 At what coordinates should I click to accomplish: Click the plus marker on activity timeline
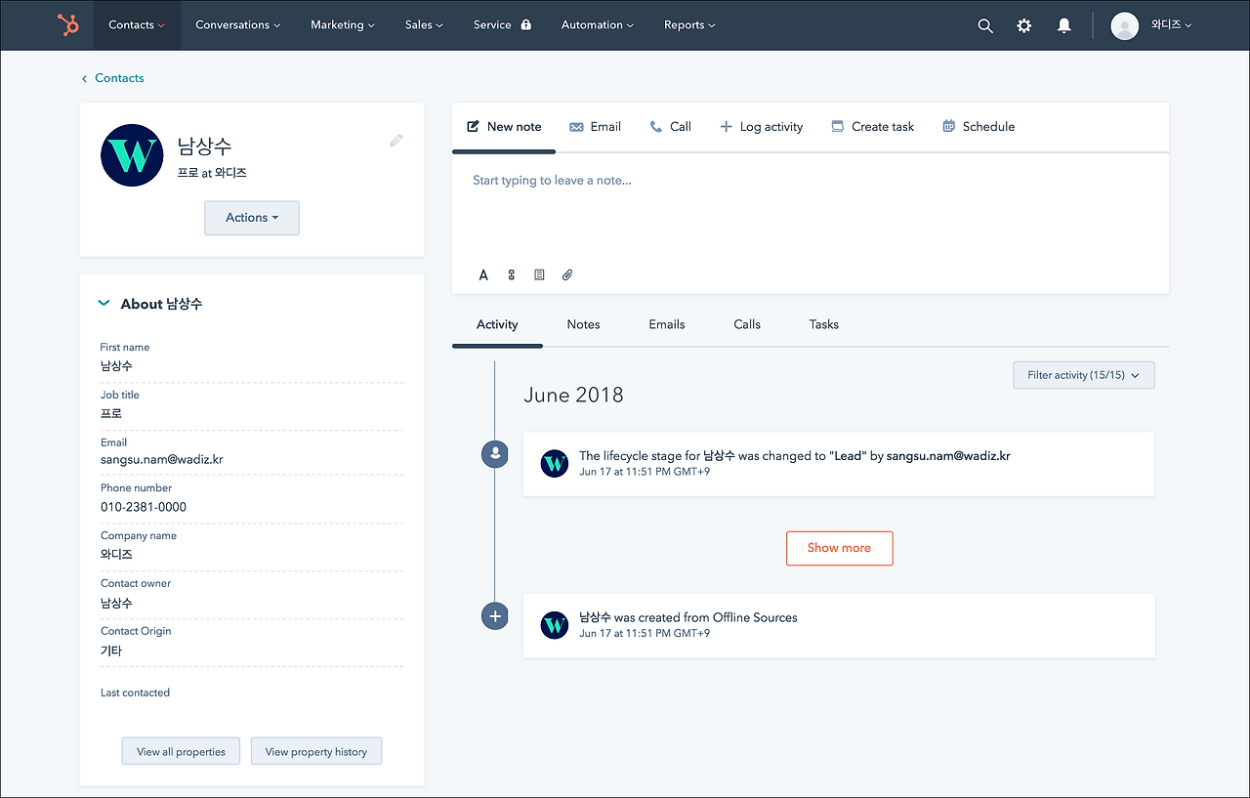coord(495,616)
